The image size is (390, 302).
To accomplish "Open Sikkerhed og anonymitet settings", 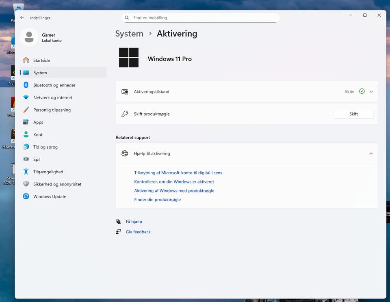I will [x=57, y=184].
